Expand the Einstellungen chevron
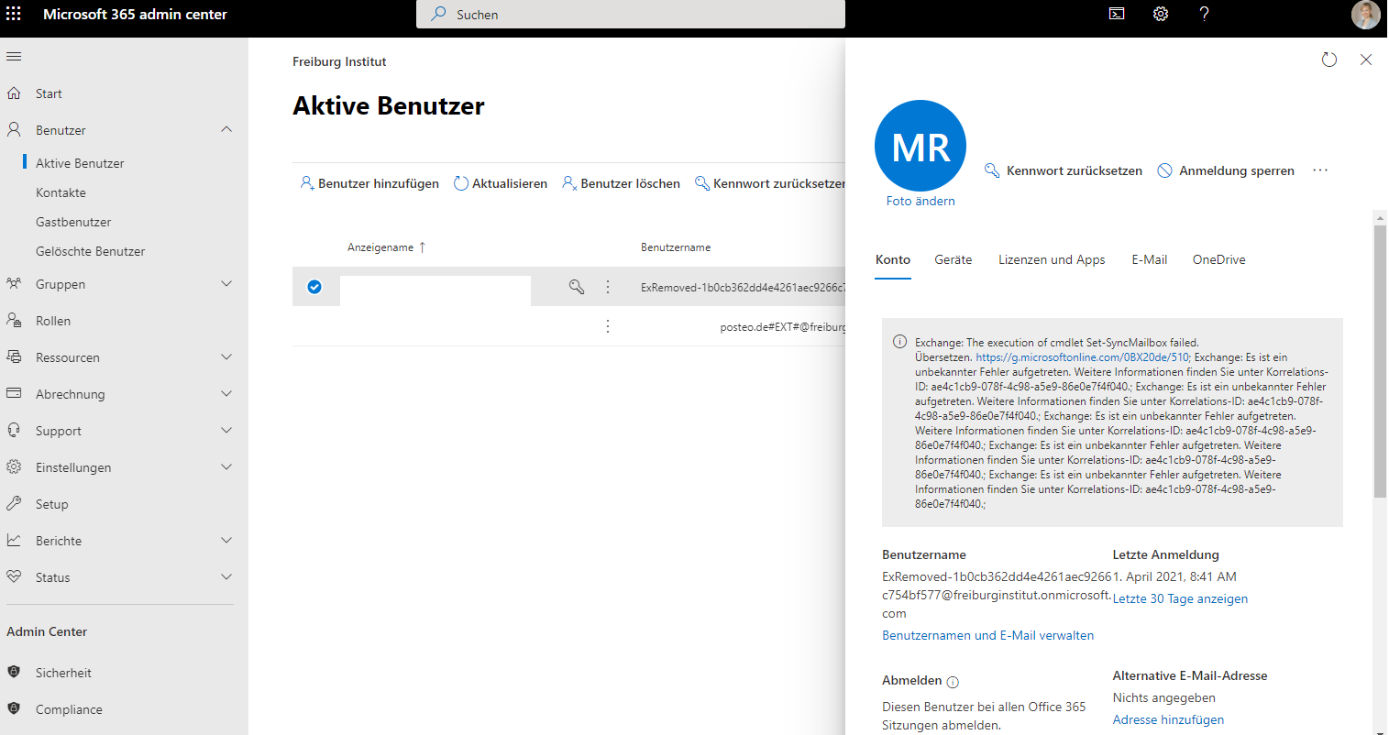Image resolution: width=1389 pixels, height=735 pixels. point(226,467)
